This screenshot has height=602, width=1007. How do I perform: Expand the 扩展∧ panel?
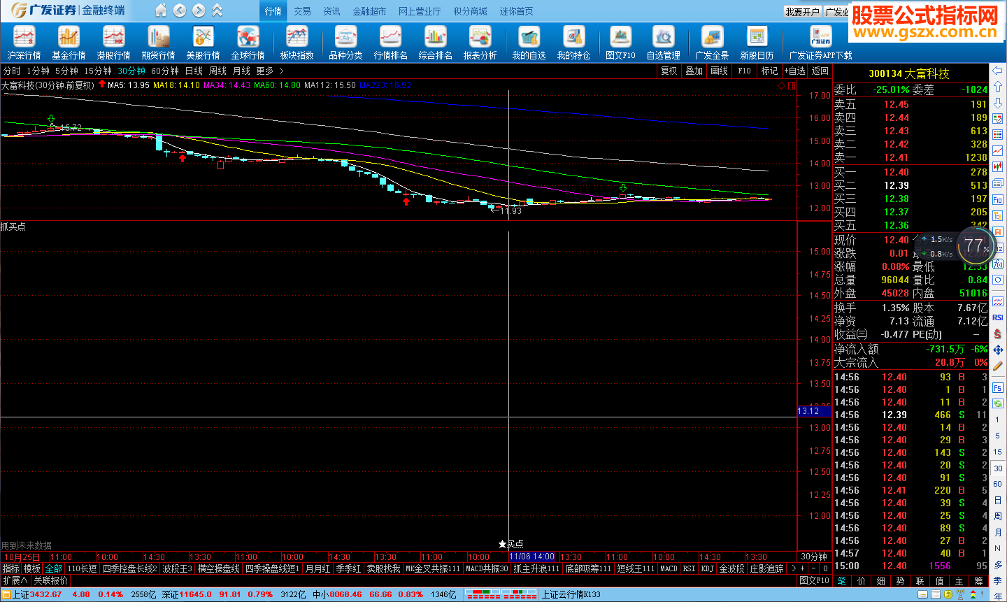pos(15,580)
